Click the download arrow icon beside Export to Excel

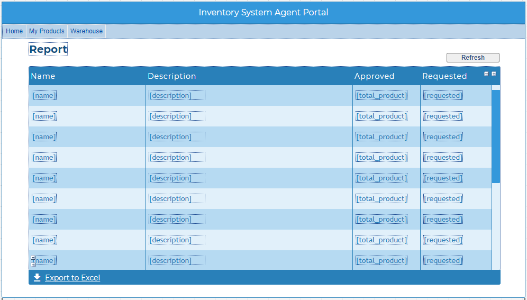(37, 277)
